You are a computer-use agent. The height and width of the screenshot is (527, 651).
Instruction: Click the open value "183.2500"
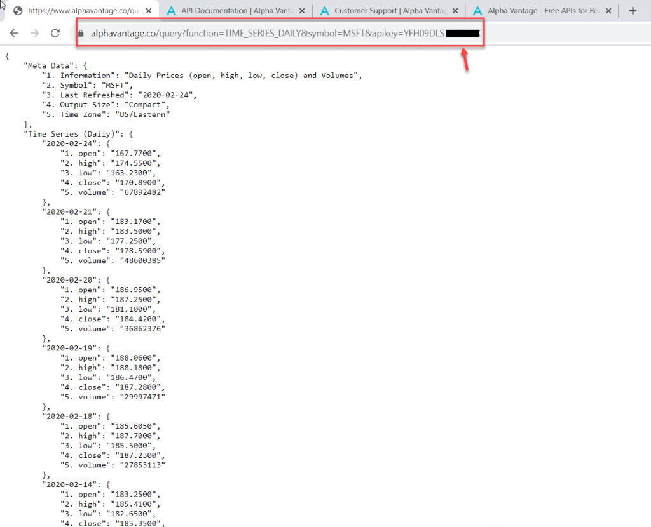pyautogui.click(x=134, y=494)
